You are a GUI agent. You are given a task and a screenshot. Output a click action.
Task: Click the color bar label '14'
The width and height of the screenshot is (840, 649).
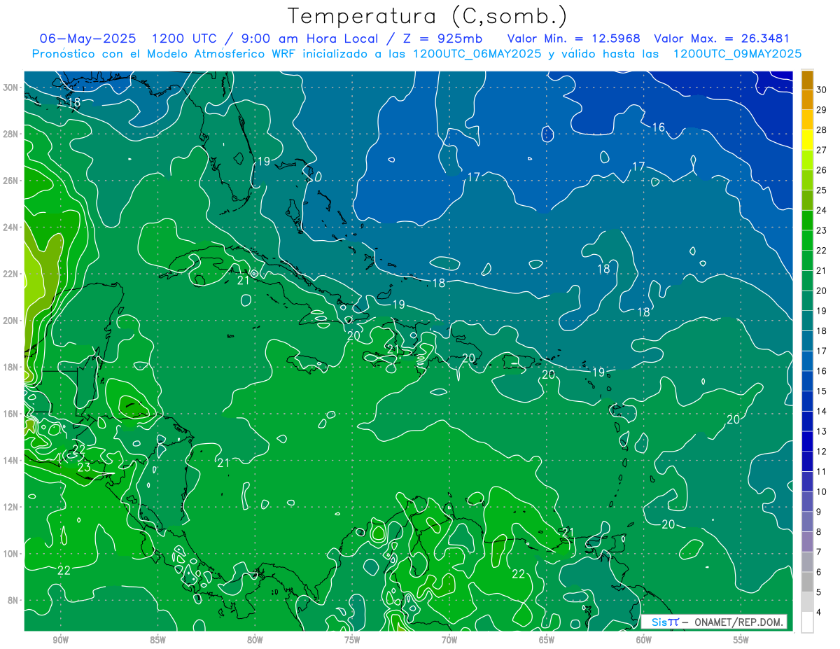tap(822, 411)
